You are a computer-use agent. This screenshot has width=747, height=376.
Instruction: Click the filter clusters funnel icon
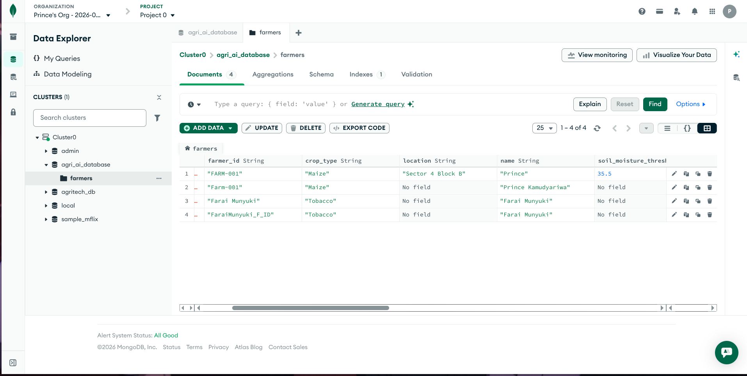coord(157,118)
